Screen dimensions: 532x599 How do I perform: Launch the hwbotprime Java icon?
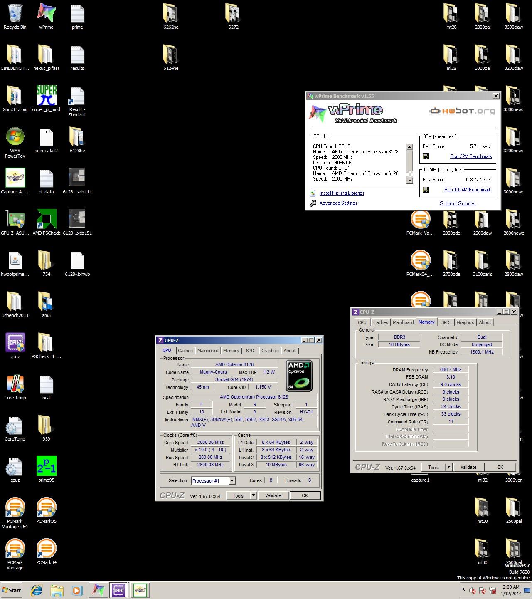point(15,263)
